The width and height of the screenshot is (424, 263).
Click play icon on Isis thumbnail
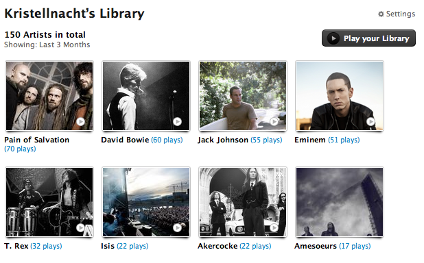tap(178, 228)
